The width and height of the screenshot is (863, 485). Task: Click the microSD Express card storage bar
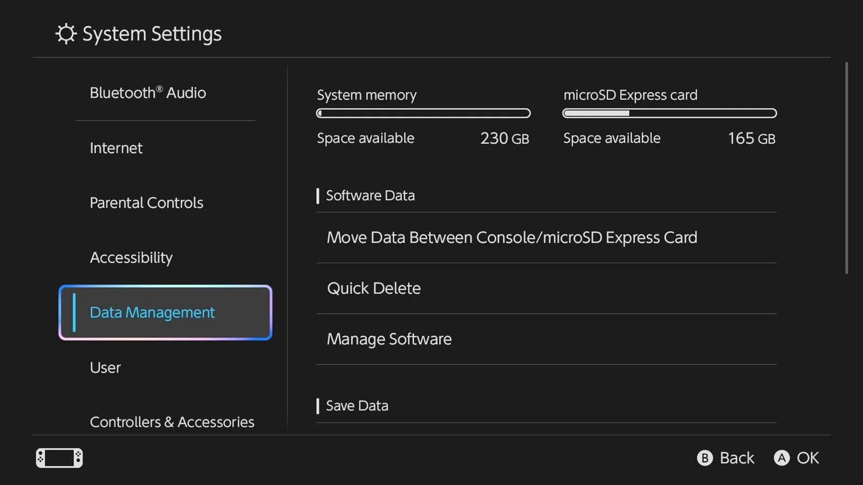(x=669, y=113)
